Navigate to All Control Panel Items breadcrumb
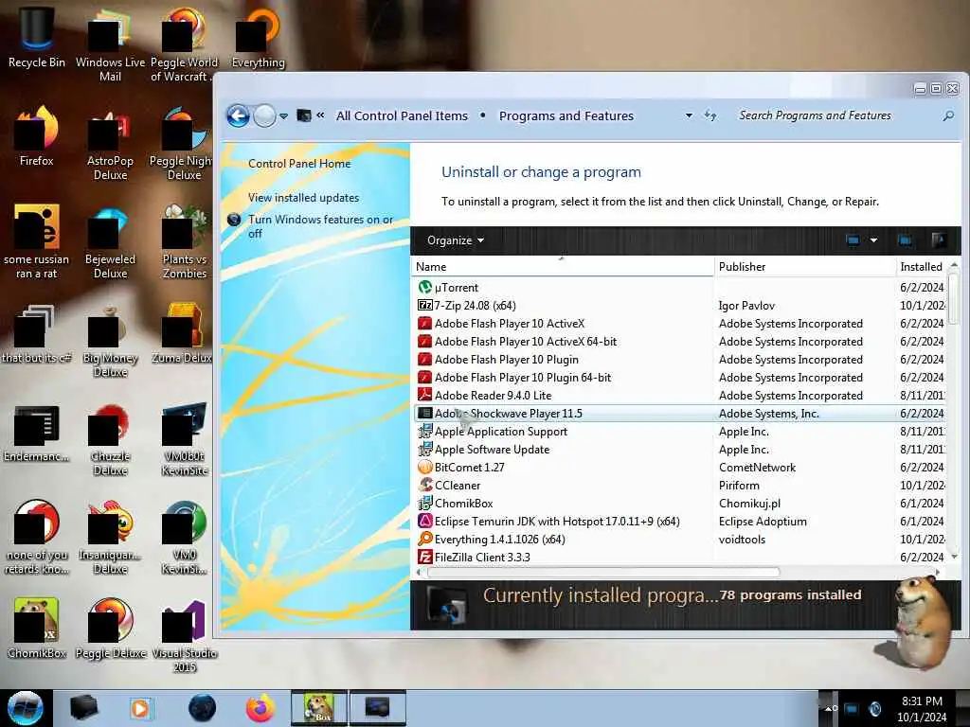Screen dimensions: 970x727 coord(402,115)
